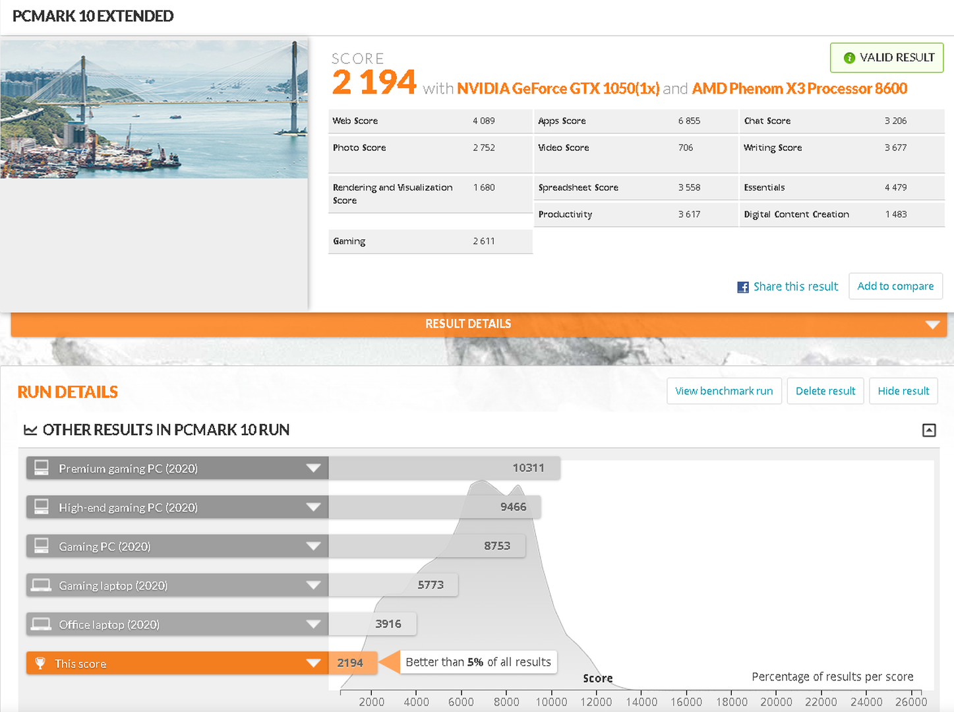This screenshot has width=954, height=712.
Task: Click the 10311 score bar for Premium gaming PC
Action: 444,468
